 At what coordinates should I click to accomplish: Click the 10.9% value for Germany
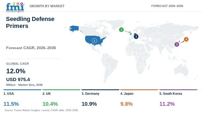coord(89,104)
